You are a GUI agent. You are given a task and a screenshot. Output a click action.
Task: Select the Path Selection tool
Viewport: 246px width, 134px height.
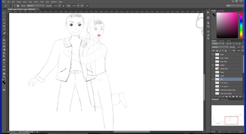point(4,67)
